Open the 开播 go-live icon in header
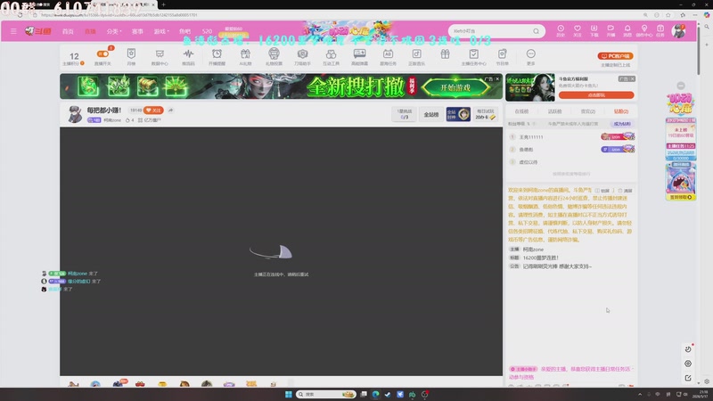713x401 pixels. [x=611, y=30]
